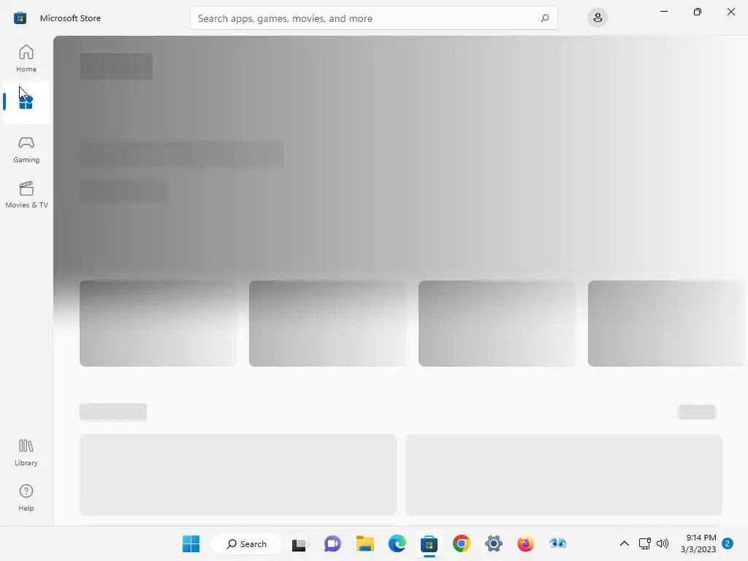The width and height of the screenshot is (748, 561).
Task: Open Movies & TV section
Action: click(26, 194)
